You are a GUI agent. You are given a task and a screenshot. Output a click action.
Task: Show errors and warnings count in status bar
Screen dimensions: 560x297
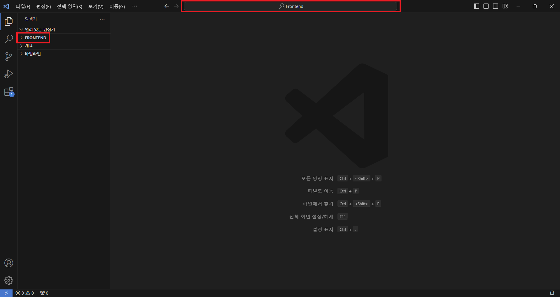point(25,293)
